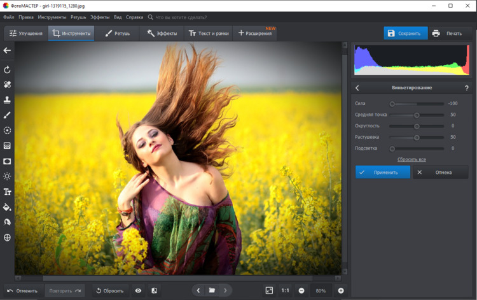Open the 80% zoom level field
The image size is (477, 300).
coord(321,290)
